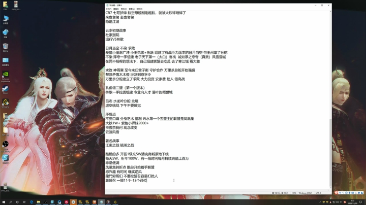Place cursor on line 非常低调
Screen dimensions: 366x205
click(x=112, y=163)
